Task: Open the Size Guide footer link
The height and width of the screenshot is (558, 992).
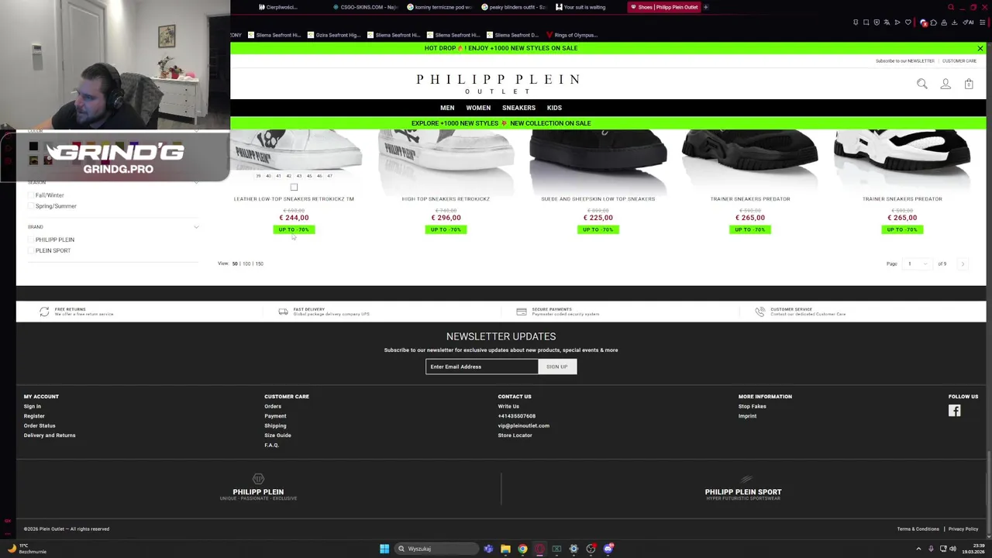Action: (277, 436)
